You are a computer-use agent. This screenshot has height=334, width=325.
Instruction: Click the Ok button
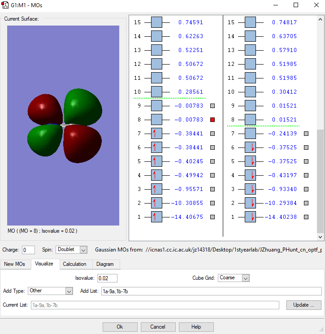(x=120, y=327)
